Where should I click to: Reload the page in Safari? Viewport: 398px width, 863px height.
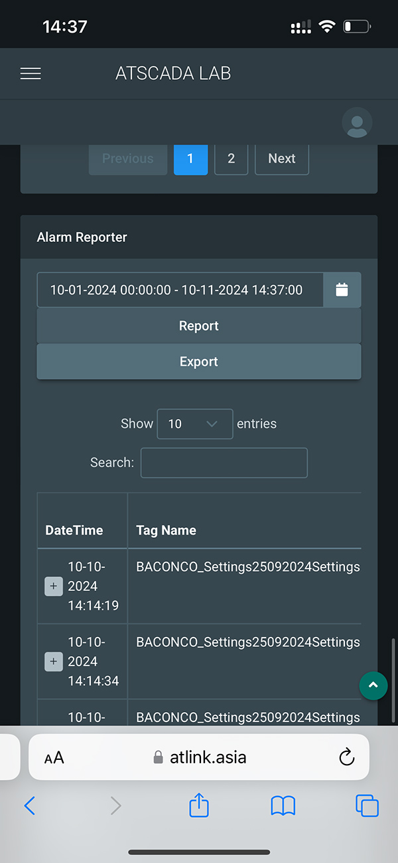(346, 757)
